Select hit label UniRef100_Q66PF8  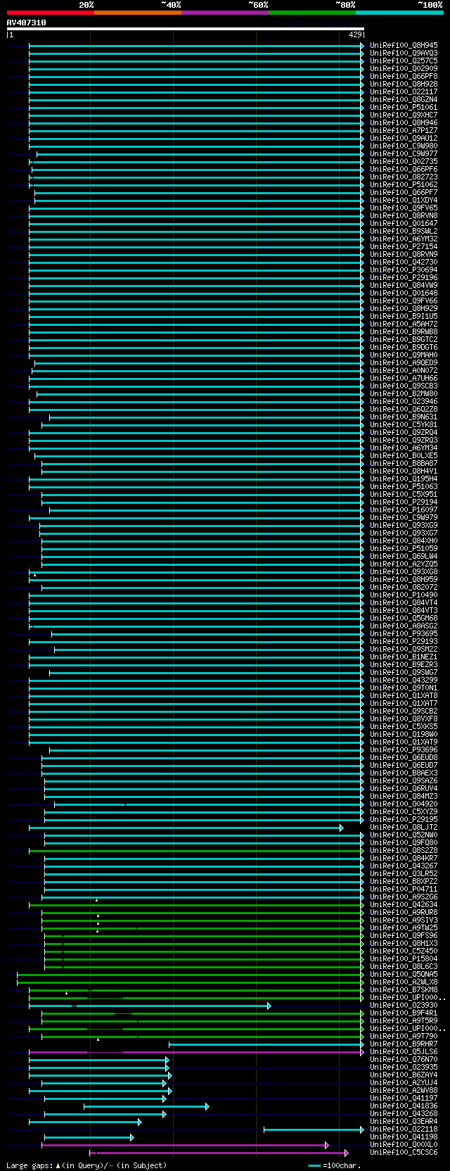[x=404, y=76]
